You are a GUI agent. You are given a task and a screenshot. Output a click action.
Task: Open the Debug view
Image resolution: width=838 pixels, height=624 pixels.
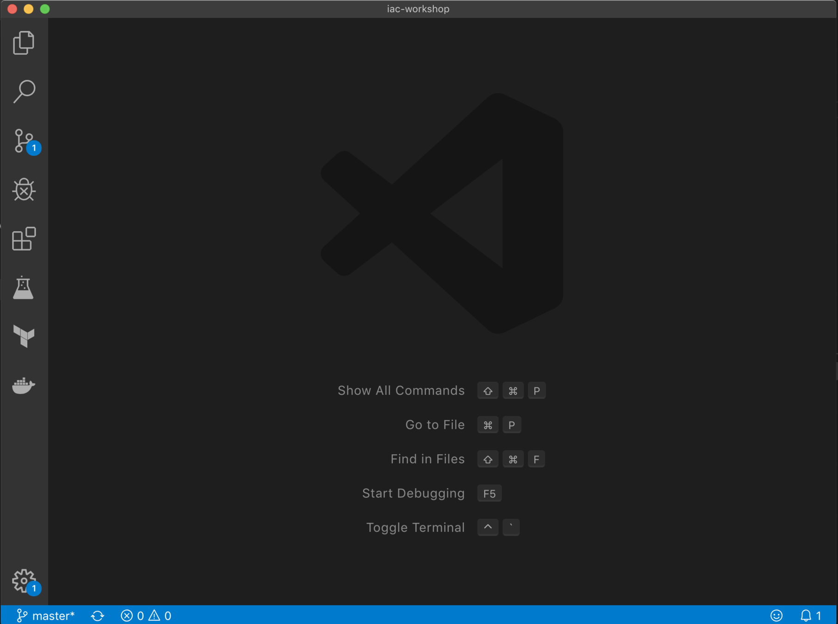coord(24,190)
